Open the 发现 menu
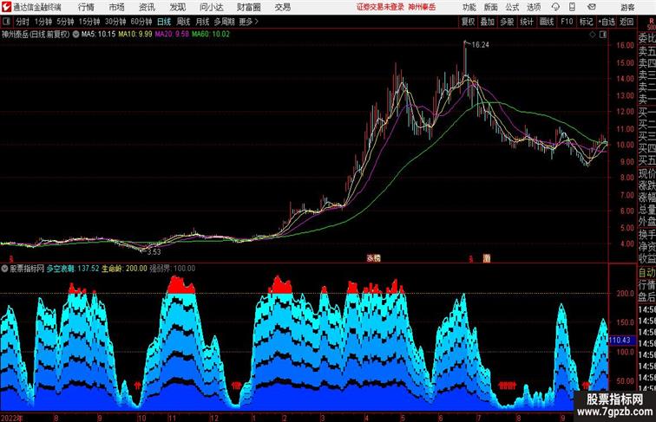 177,7
